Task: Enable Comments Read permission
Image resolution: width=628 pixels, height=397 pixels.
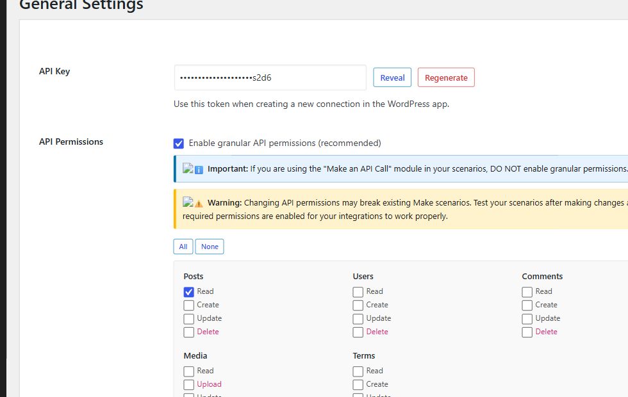Action: [527, 292]
